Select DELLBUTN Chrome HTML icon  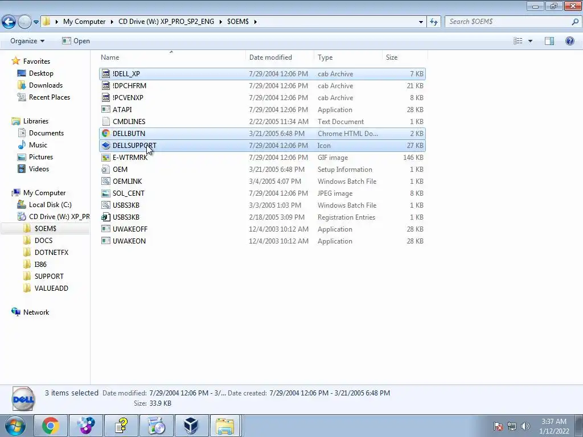pos(106,133)
